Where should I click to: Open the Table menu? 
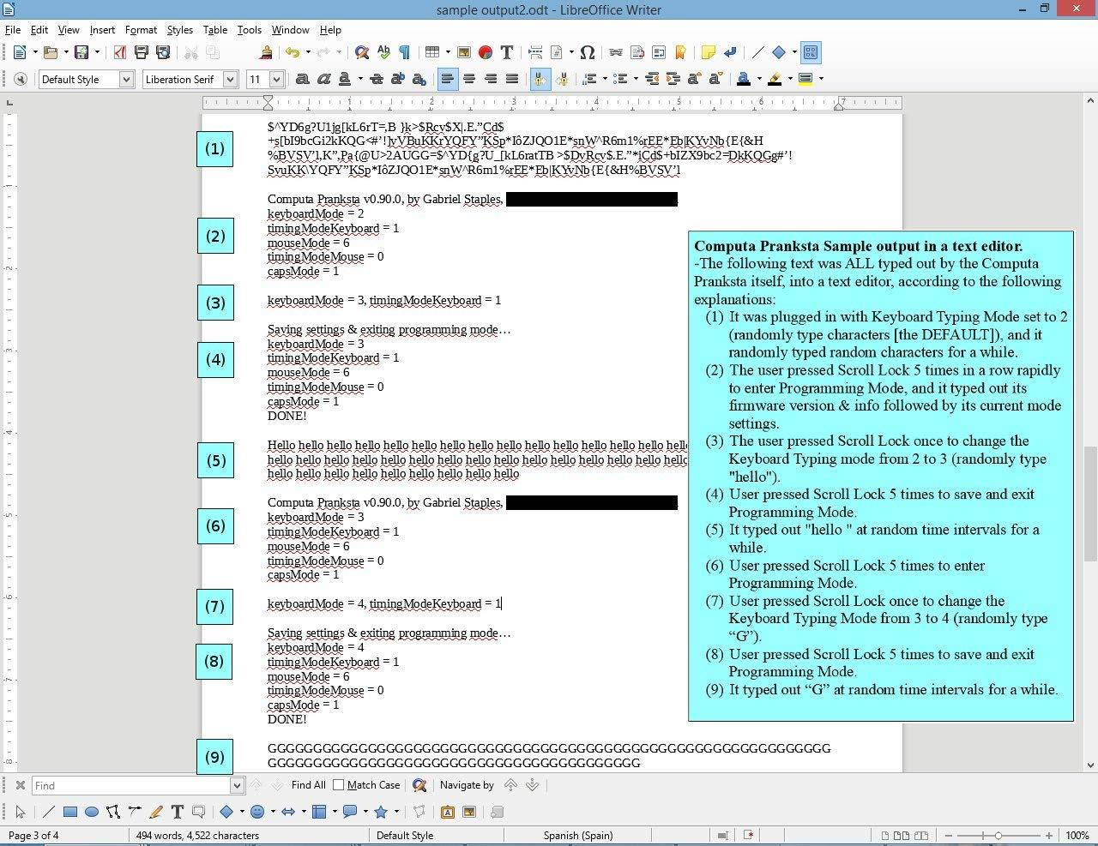point(214,29)
